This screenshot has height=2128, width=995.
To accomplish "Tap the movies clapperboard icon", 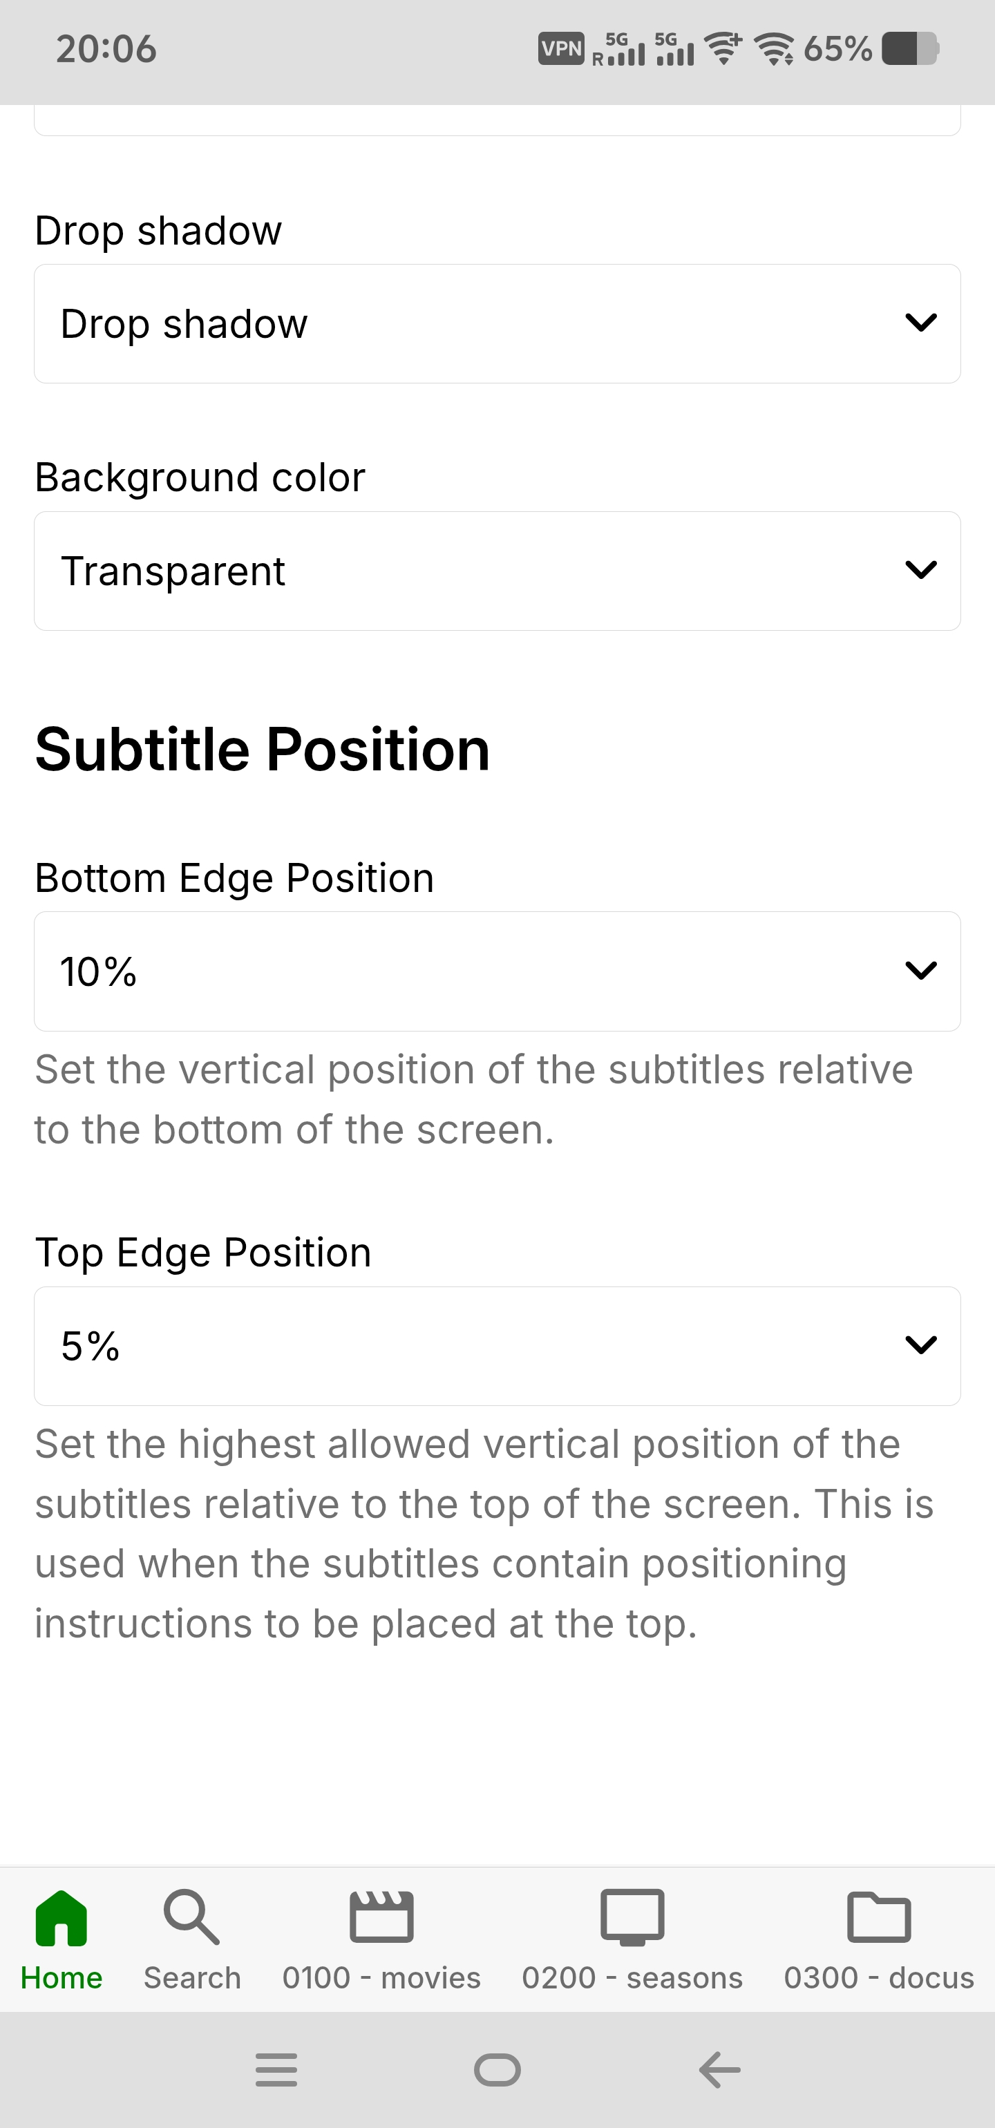I will (381, 1917).
